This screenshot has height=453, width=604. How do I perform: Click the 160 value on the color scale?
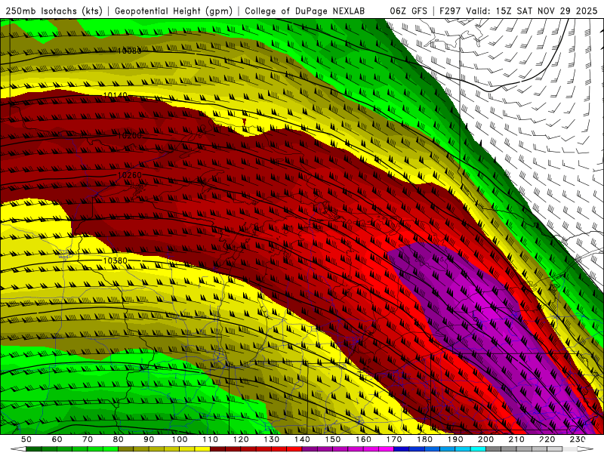(363, 439)
